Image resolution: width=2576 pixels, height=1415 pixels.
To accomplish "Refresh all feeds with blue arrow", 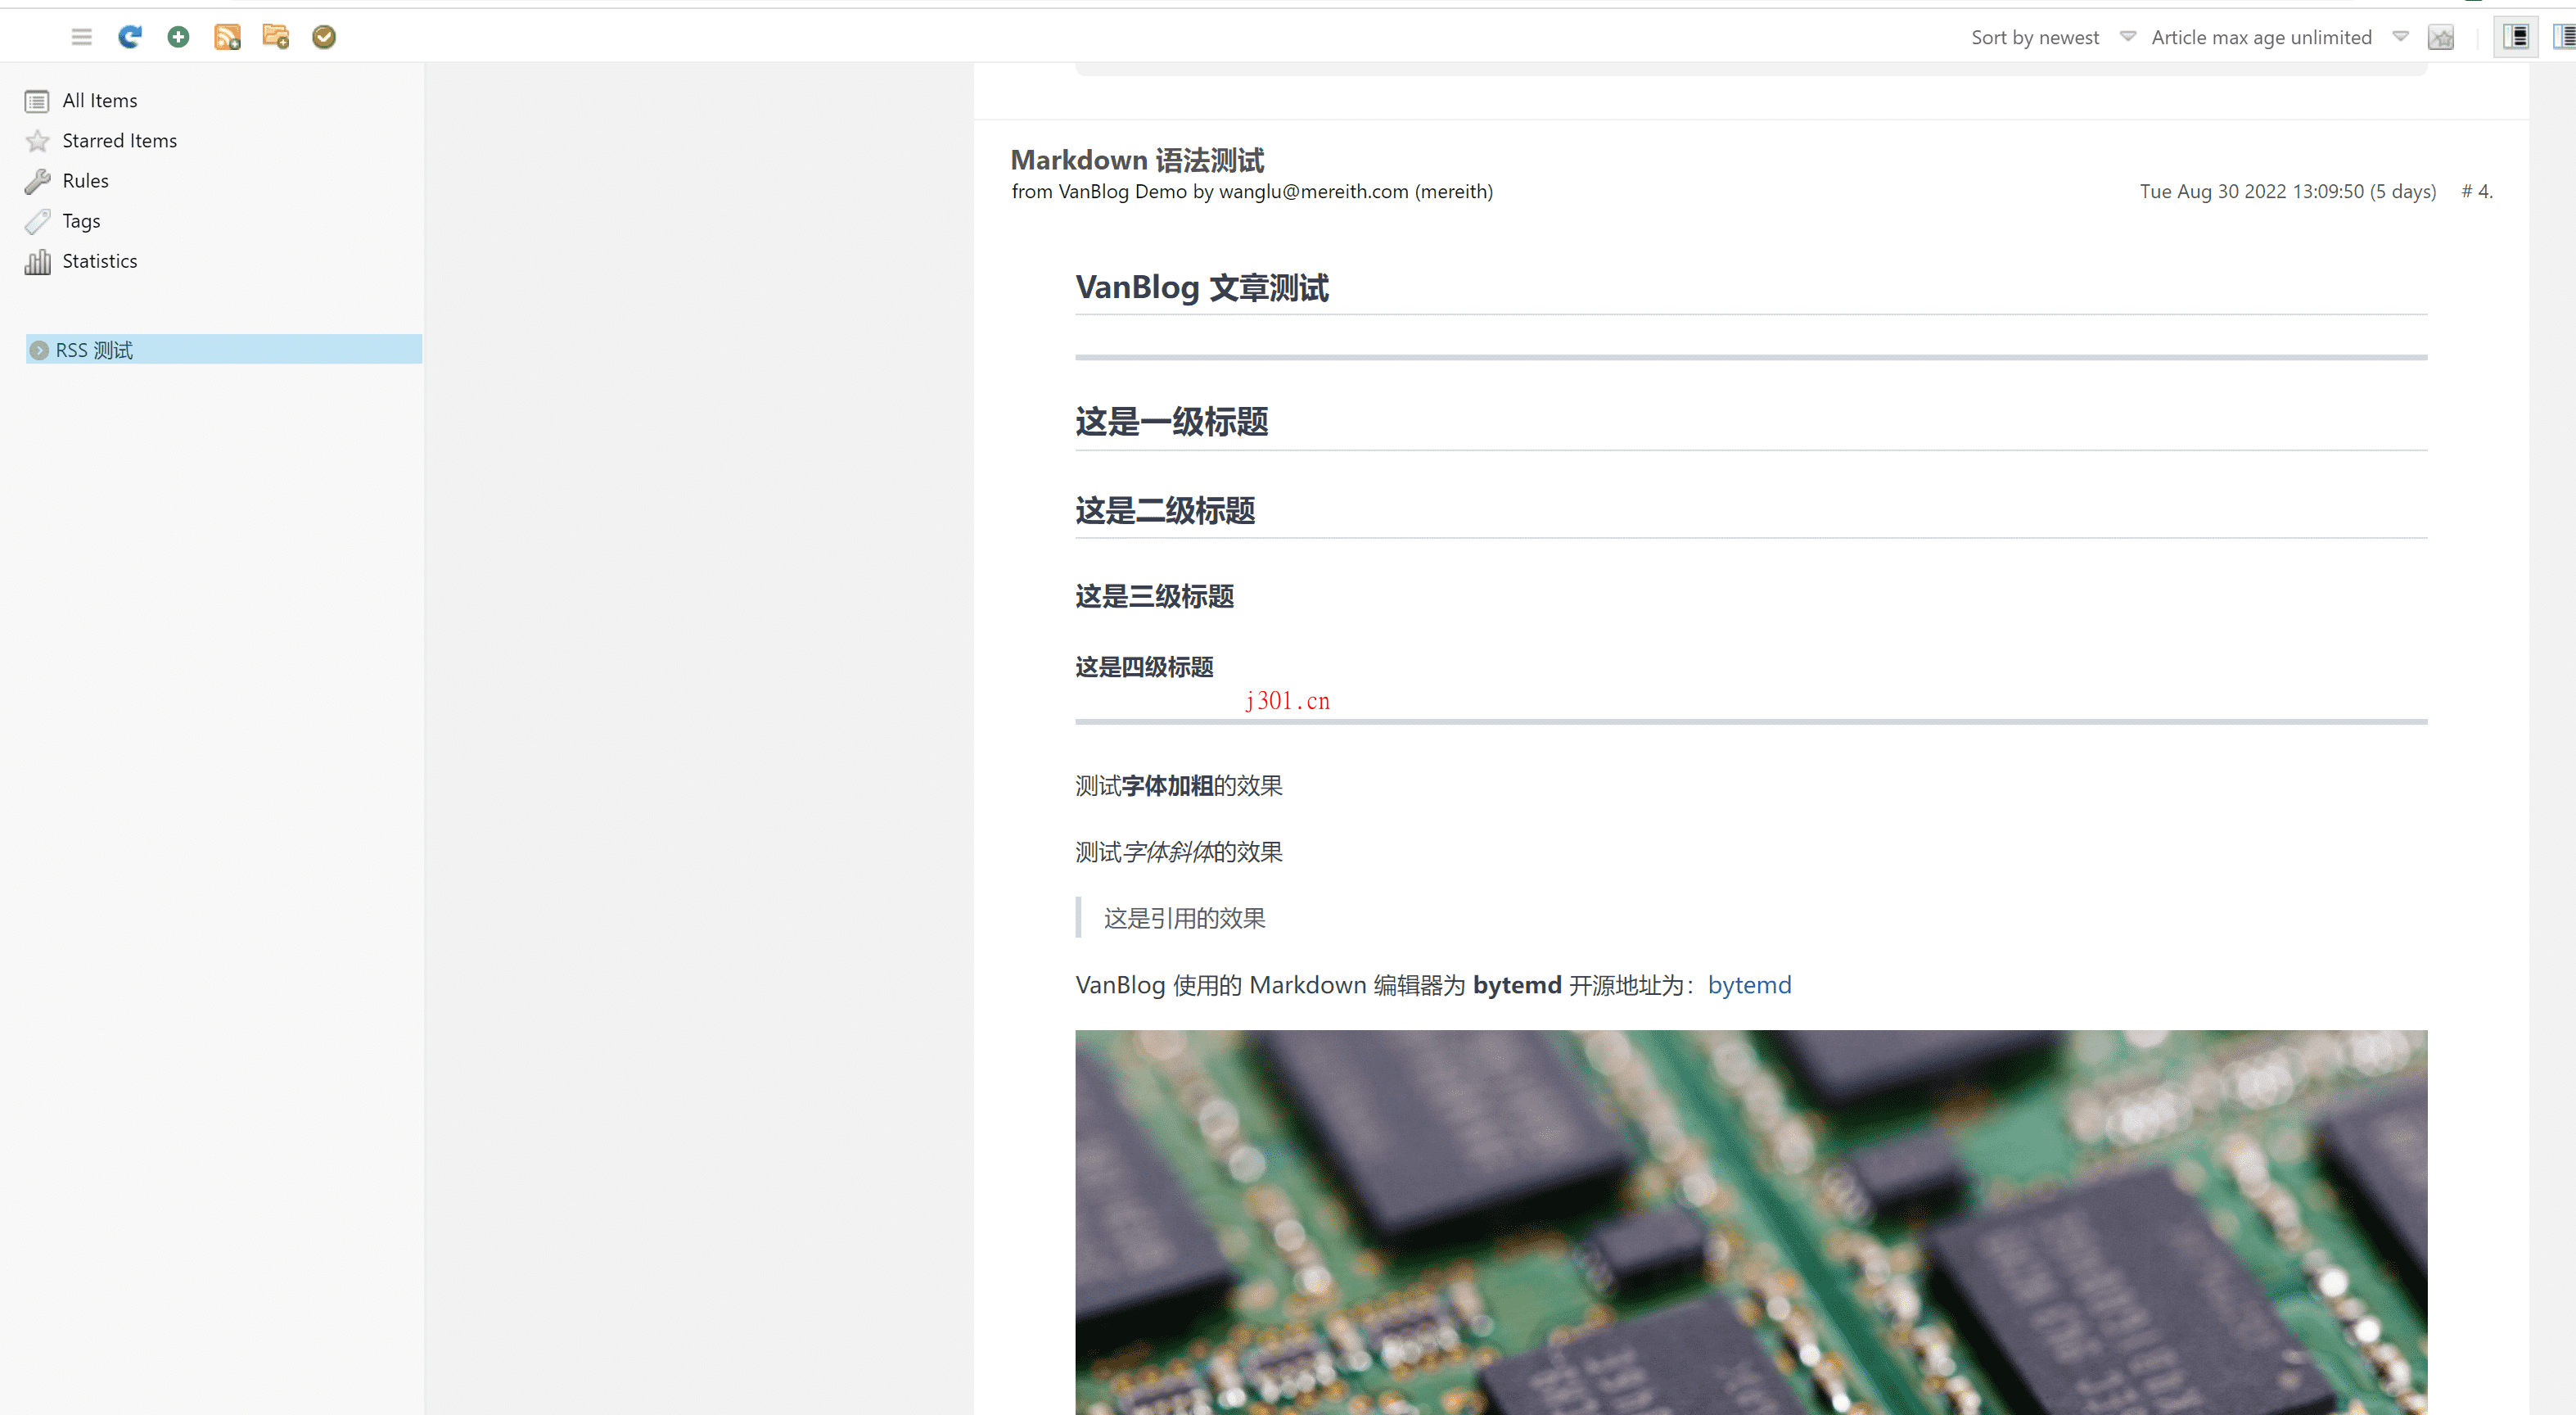I will pyautogui.click(x=130, y=37).
